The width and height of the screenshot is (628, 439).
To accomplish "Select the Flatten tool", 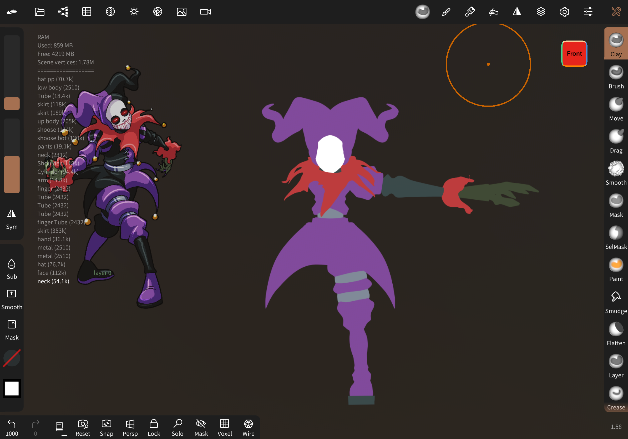I will click(616, 334).
